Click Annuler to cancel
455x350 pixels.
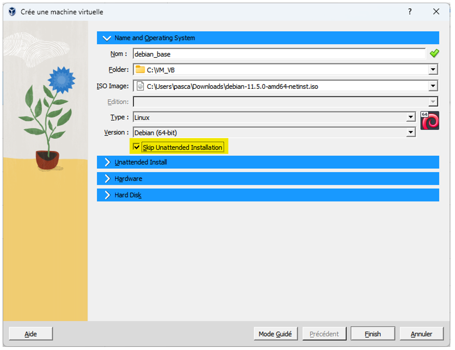[421, 334]
